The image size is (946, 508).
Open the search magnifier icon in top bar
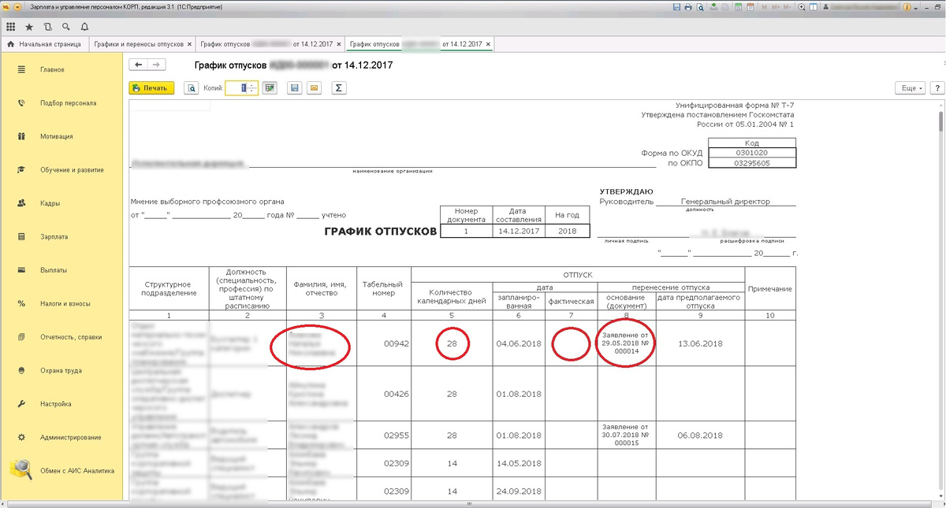[x=66, y=27]
